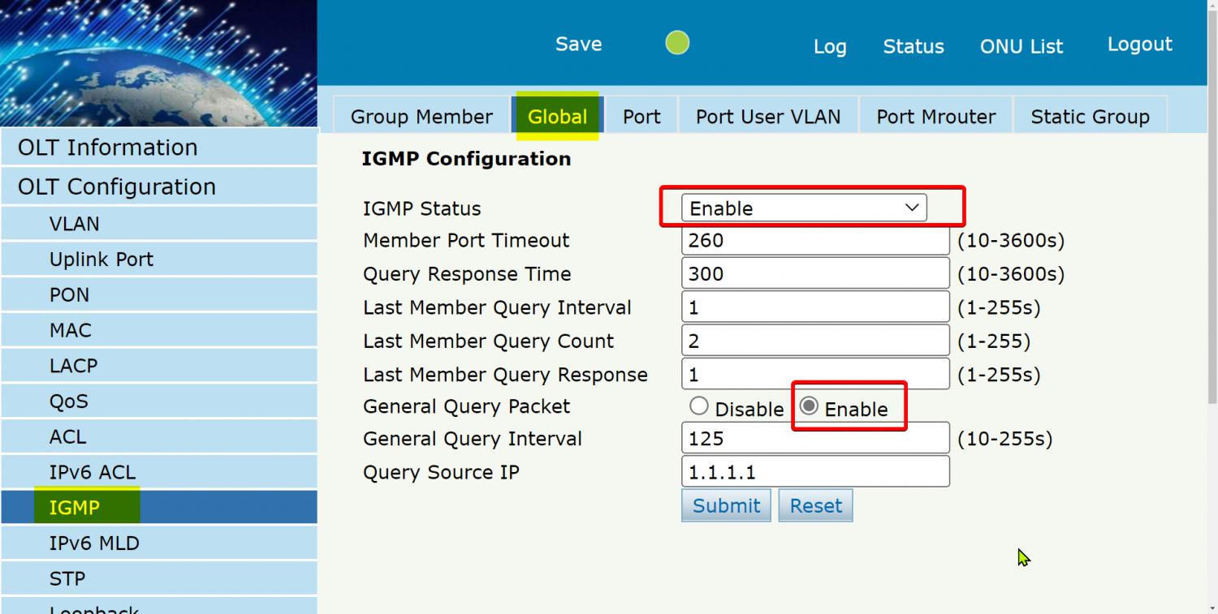The width and height of the screenshot is (1218, 614).
Task: Click Save in the top bar
Action: [x=578, y=44]
